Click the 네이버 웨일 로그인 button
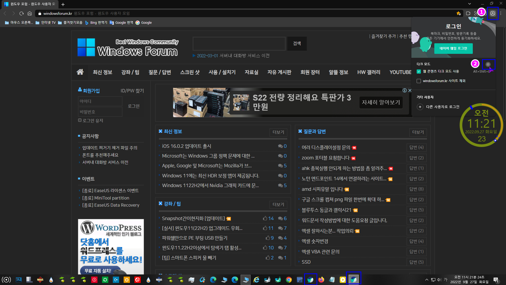 (x=453, y=49)
